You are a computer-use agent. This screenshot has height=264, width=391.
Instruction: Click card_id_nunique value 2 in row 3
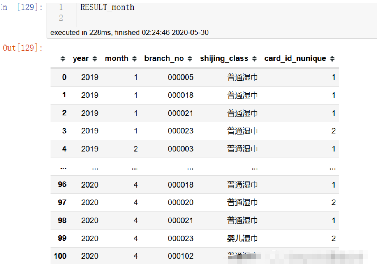tap(333, 131)
